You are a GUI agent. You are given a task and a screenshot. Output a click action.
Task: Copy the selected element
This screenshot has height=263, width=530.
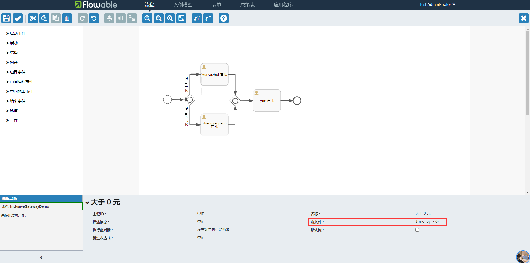[x=44, y=18]
